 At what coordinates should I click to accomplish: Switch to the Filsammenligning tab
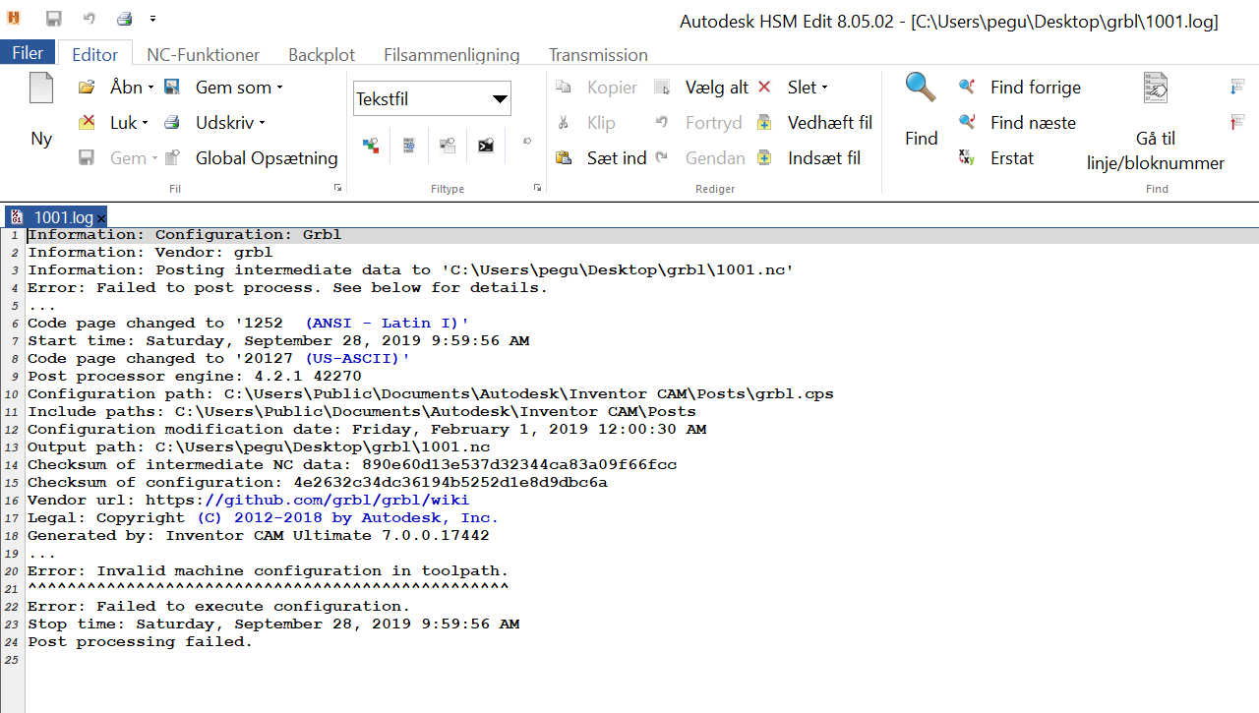coord(451,55)
